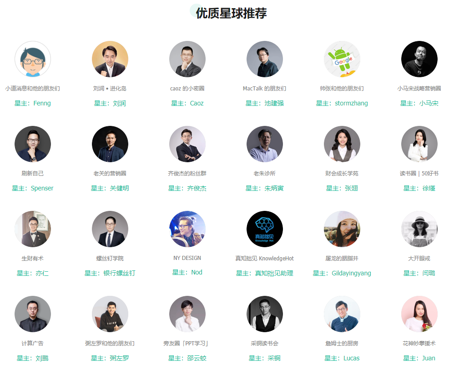Viewport: 454px width, 369px height.
Task: Click the 大开眼戒 hat photo avatar
Action: pyautogui.click(x=419, y=229)
